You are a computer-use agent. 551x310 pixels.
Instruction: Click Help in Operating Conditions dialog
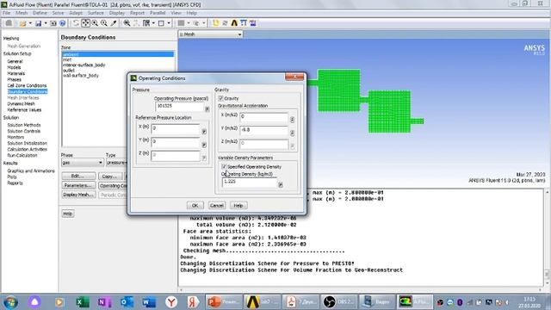coord(238,205)
